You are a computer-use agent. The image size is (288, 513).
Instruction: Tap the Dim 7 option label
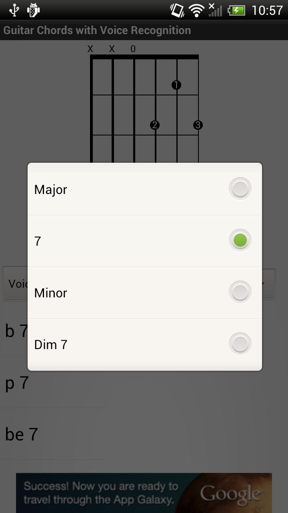(51, 345)
